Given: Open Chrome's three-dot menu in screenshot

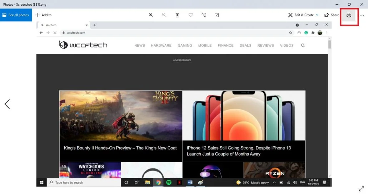Looking at the screenshot, I should click(x=327, y=33).
